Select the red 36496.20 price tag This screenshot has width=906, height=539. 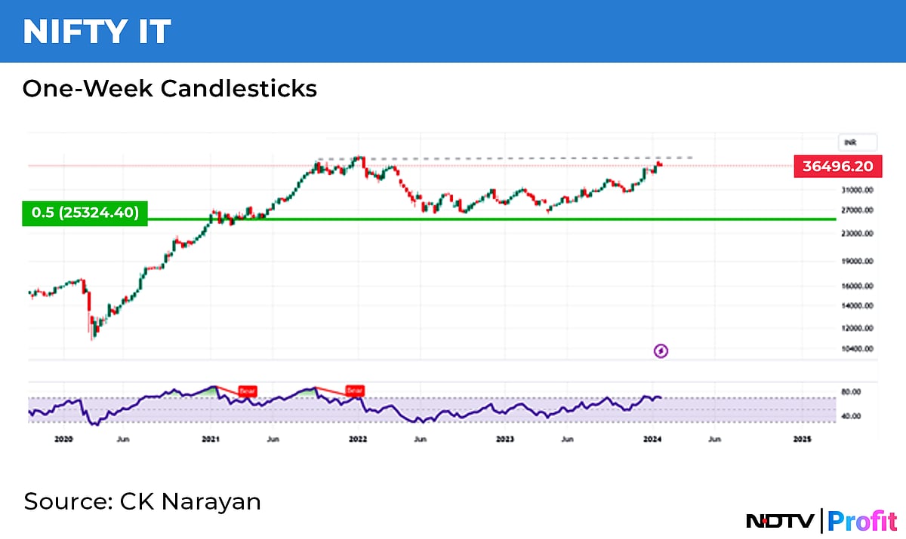(x=838, y=166)
